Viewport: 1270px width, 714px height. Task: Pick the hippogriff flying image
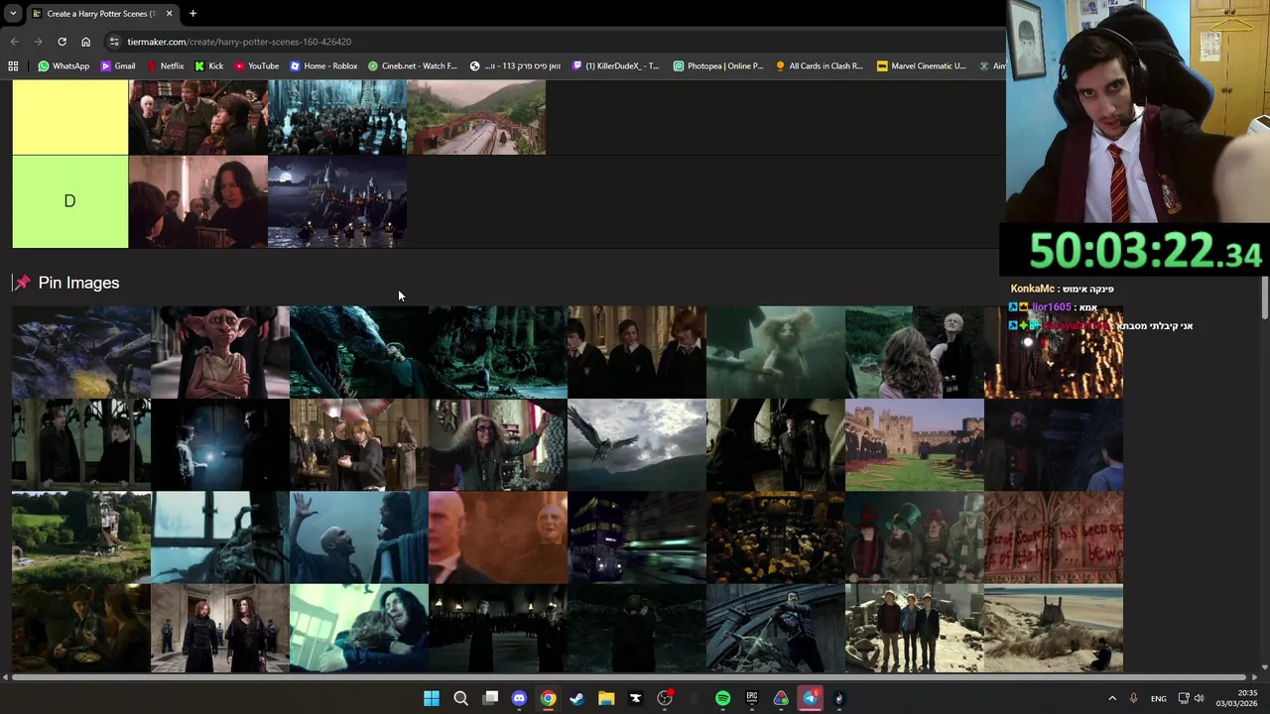637,445
